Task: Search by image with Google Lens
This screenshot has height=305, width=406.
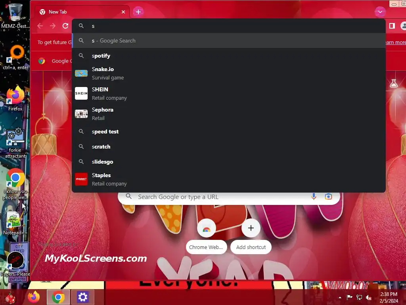Action: (328, 197)
